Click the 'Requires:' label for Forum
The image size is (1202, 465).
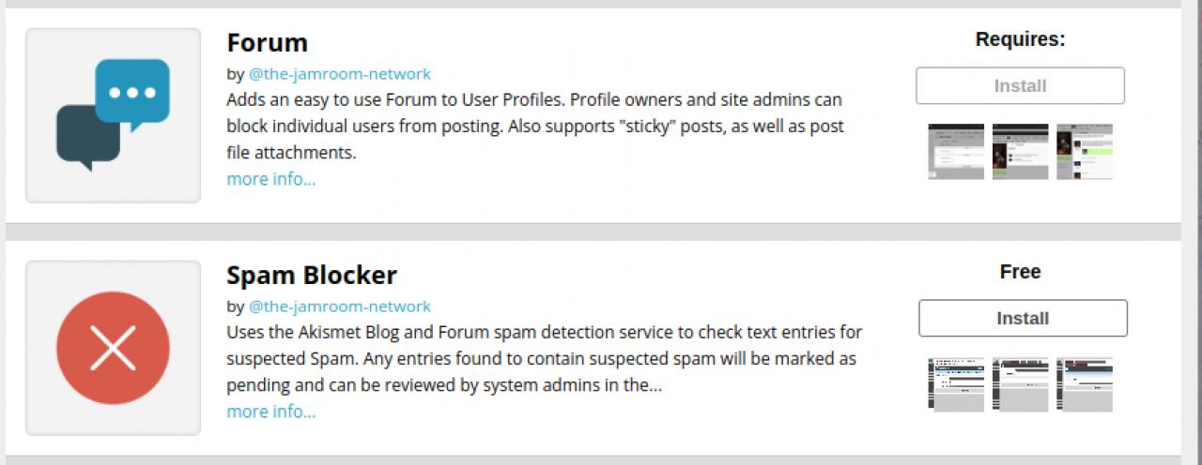1020,39
